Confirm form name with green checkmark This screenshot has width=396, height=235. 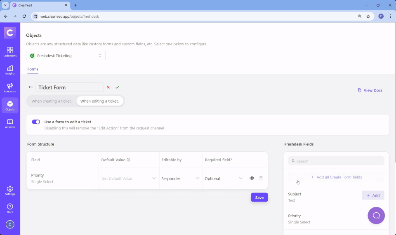pyautogui.click(x=117, y=87)
